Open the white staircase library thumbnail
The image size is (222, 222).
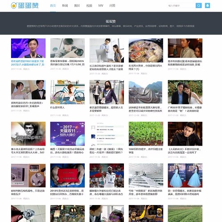146,176
